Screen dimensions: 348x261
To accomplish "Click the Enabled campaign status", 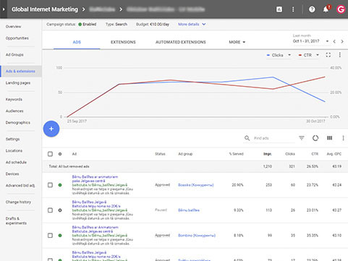I will pos(87,24).
